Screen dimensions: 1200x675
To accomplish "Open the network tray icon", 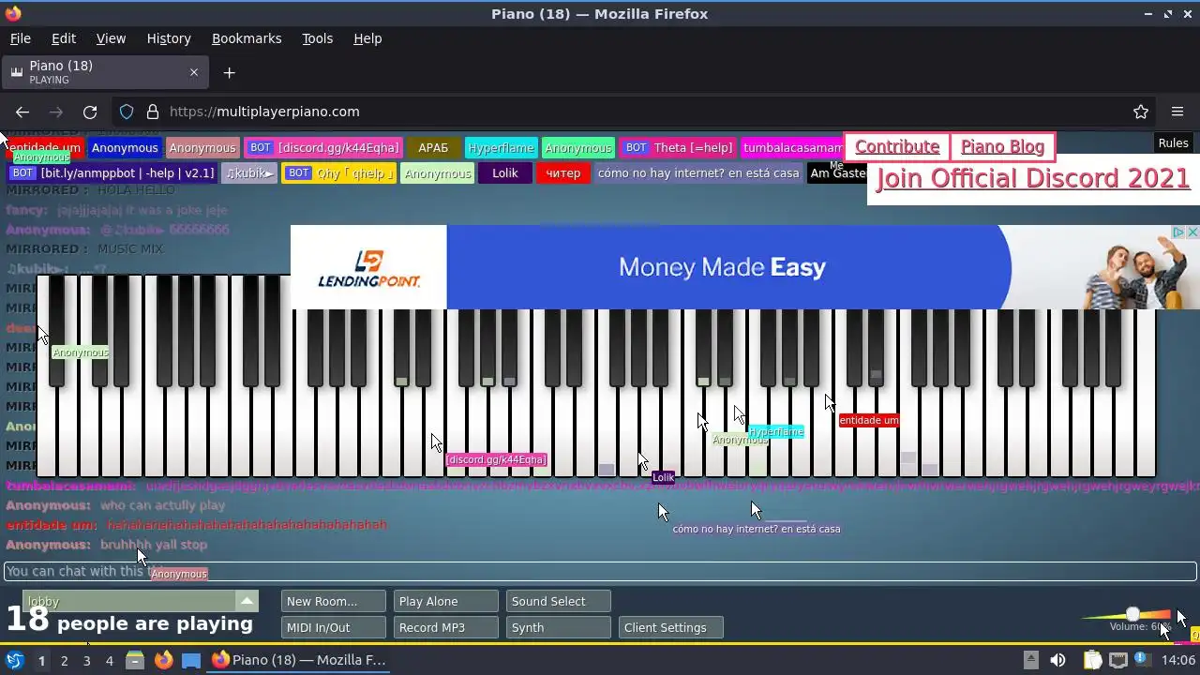I will click(1117, 660).
